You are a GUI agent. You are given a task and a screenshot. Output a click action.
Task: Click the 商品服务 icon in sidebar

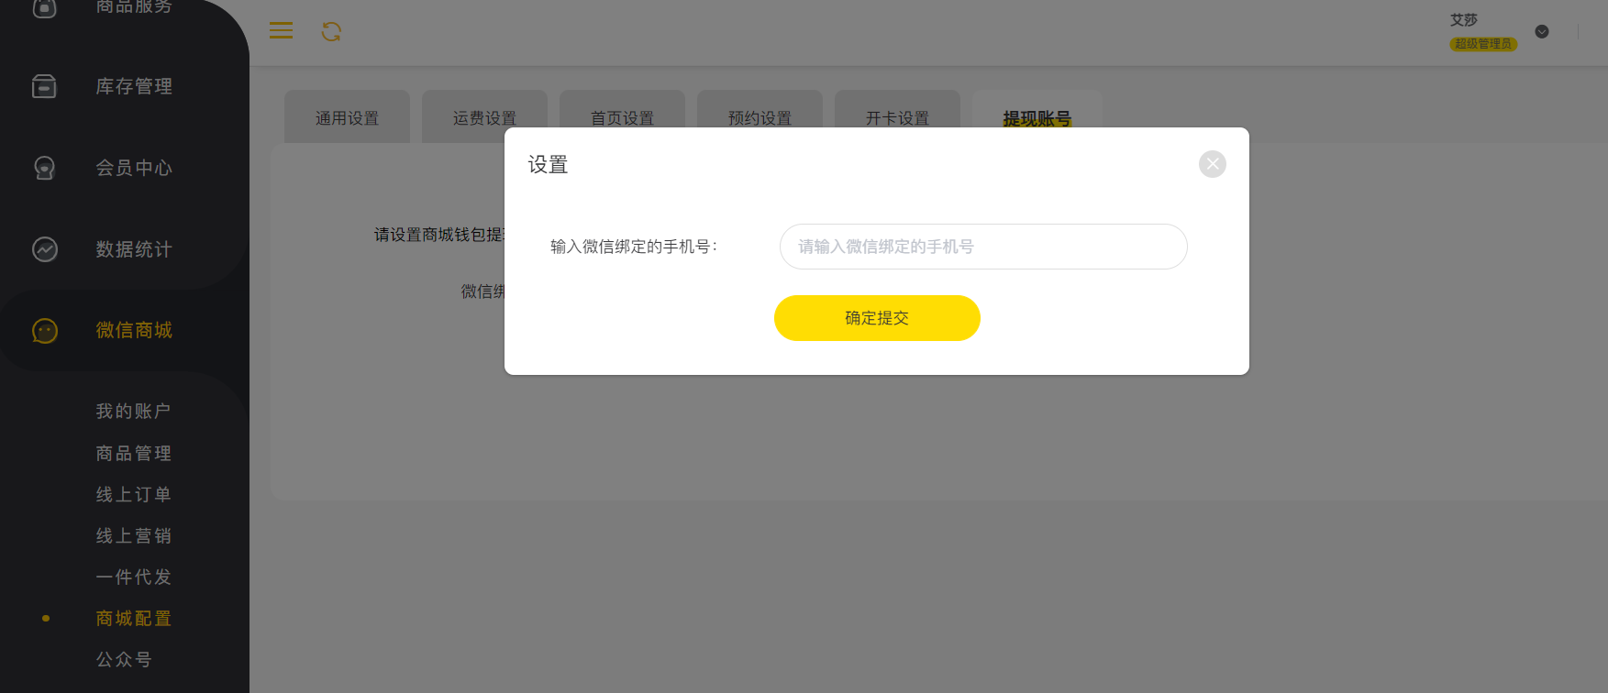[44, 8]
